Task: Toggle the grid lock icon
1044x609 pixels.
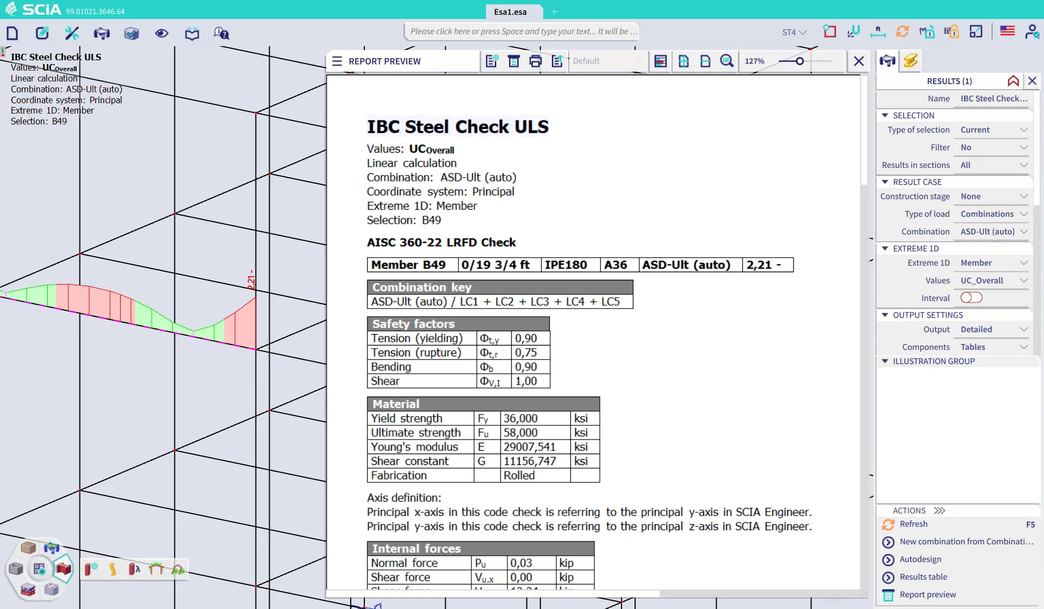Action: (952, 32)
